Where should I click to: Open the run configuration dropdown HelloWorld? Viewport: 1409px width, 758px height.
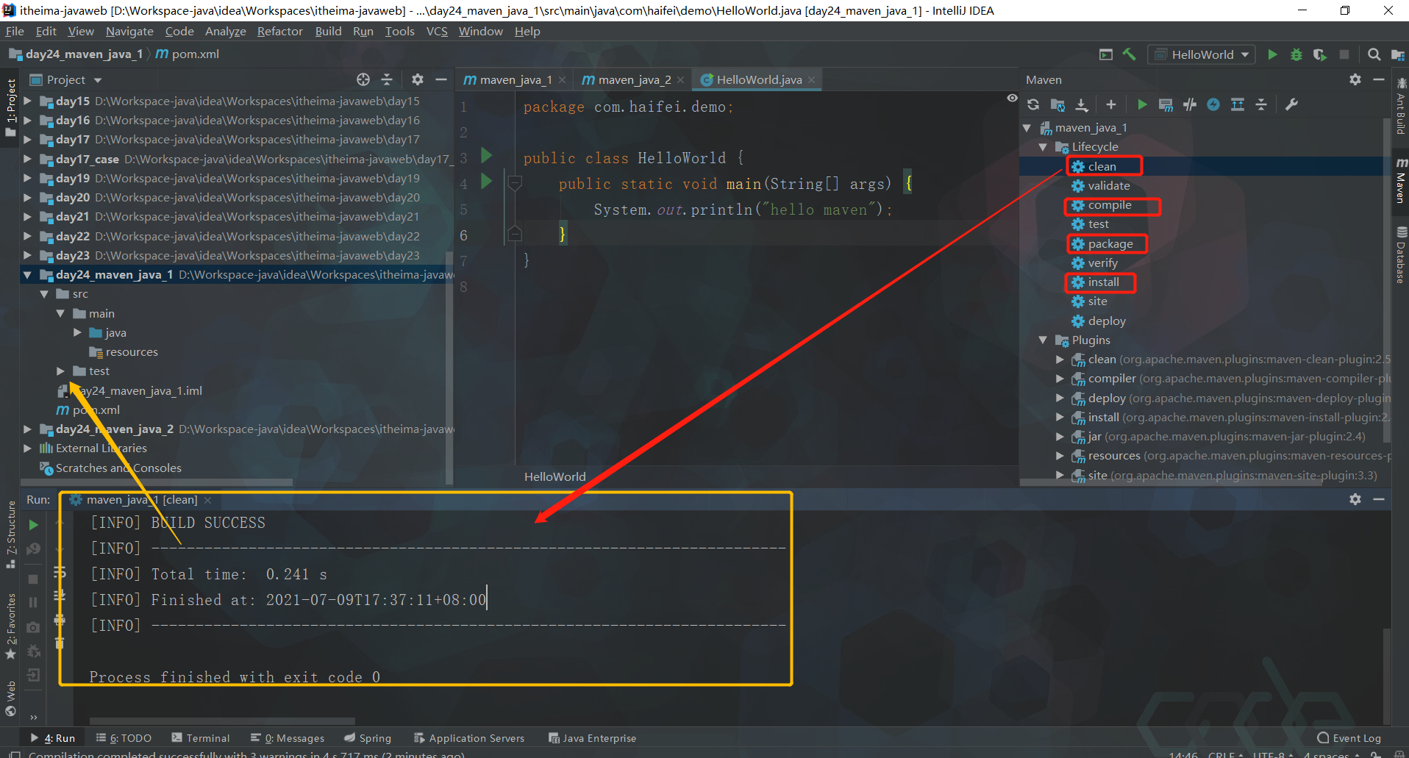(x=1201, y=54)
